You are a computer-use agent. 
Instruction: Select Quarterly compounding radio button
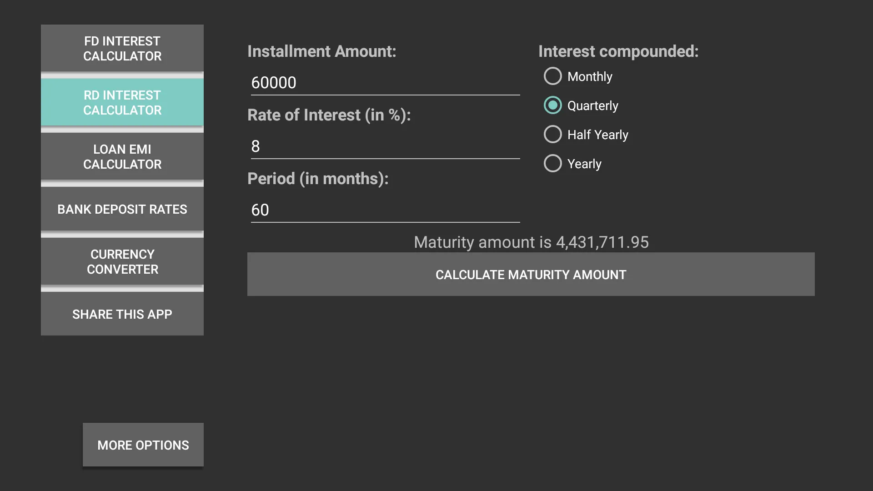click(581, 105)
